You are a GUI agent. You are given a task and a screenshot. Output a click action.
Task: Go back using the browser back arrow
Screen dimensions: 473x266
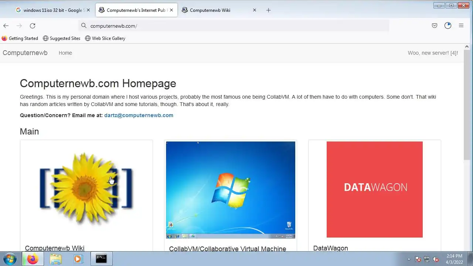coord(6,25)
